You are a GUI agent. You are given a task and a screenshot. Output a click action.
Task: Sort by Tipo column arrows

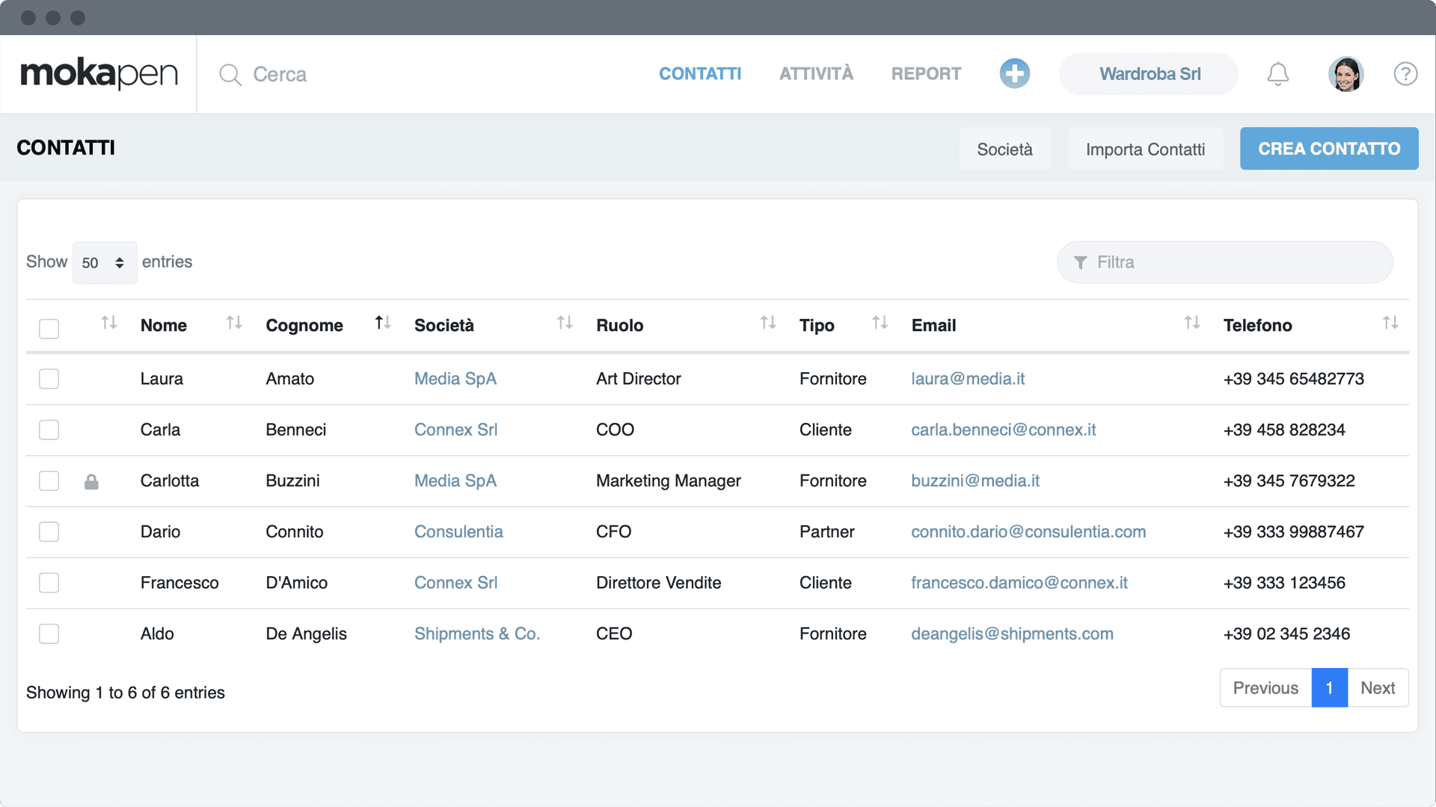click(880, 323)
